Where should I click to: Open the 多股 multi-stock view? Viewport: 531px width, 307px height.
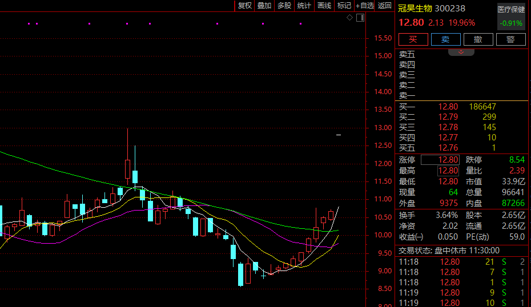point(284,6)
